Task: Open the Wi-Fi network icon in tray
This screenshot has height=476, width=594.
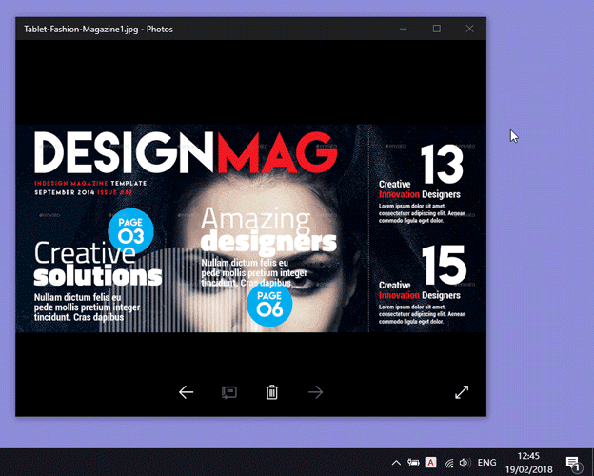Action: pos(449,463)
